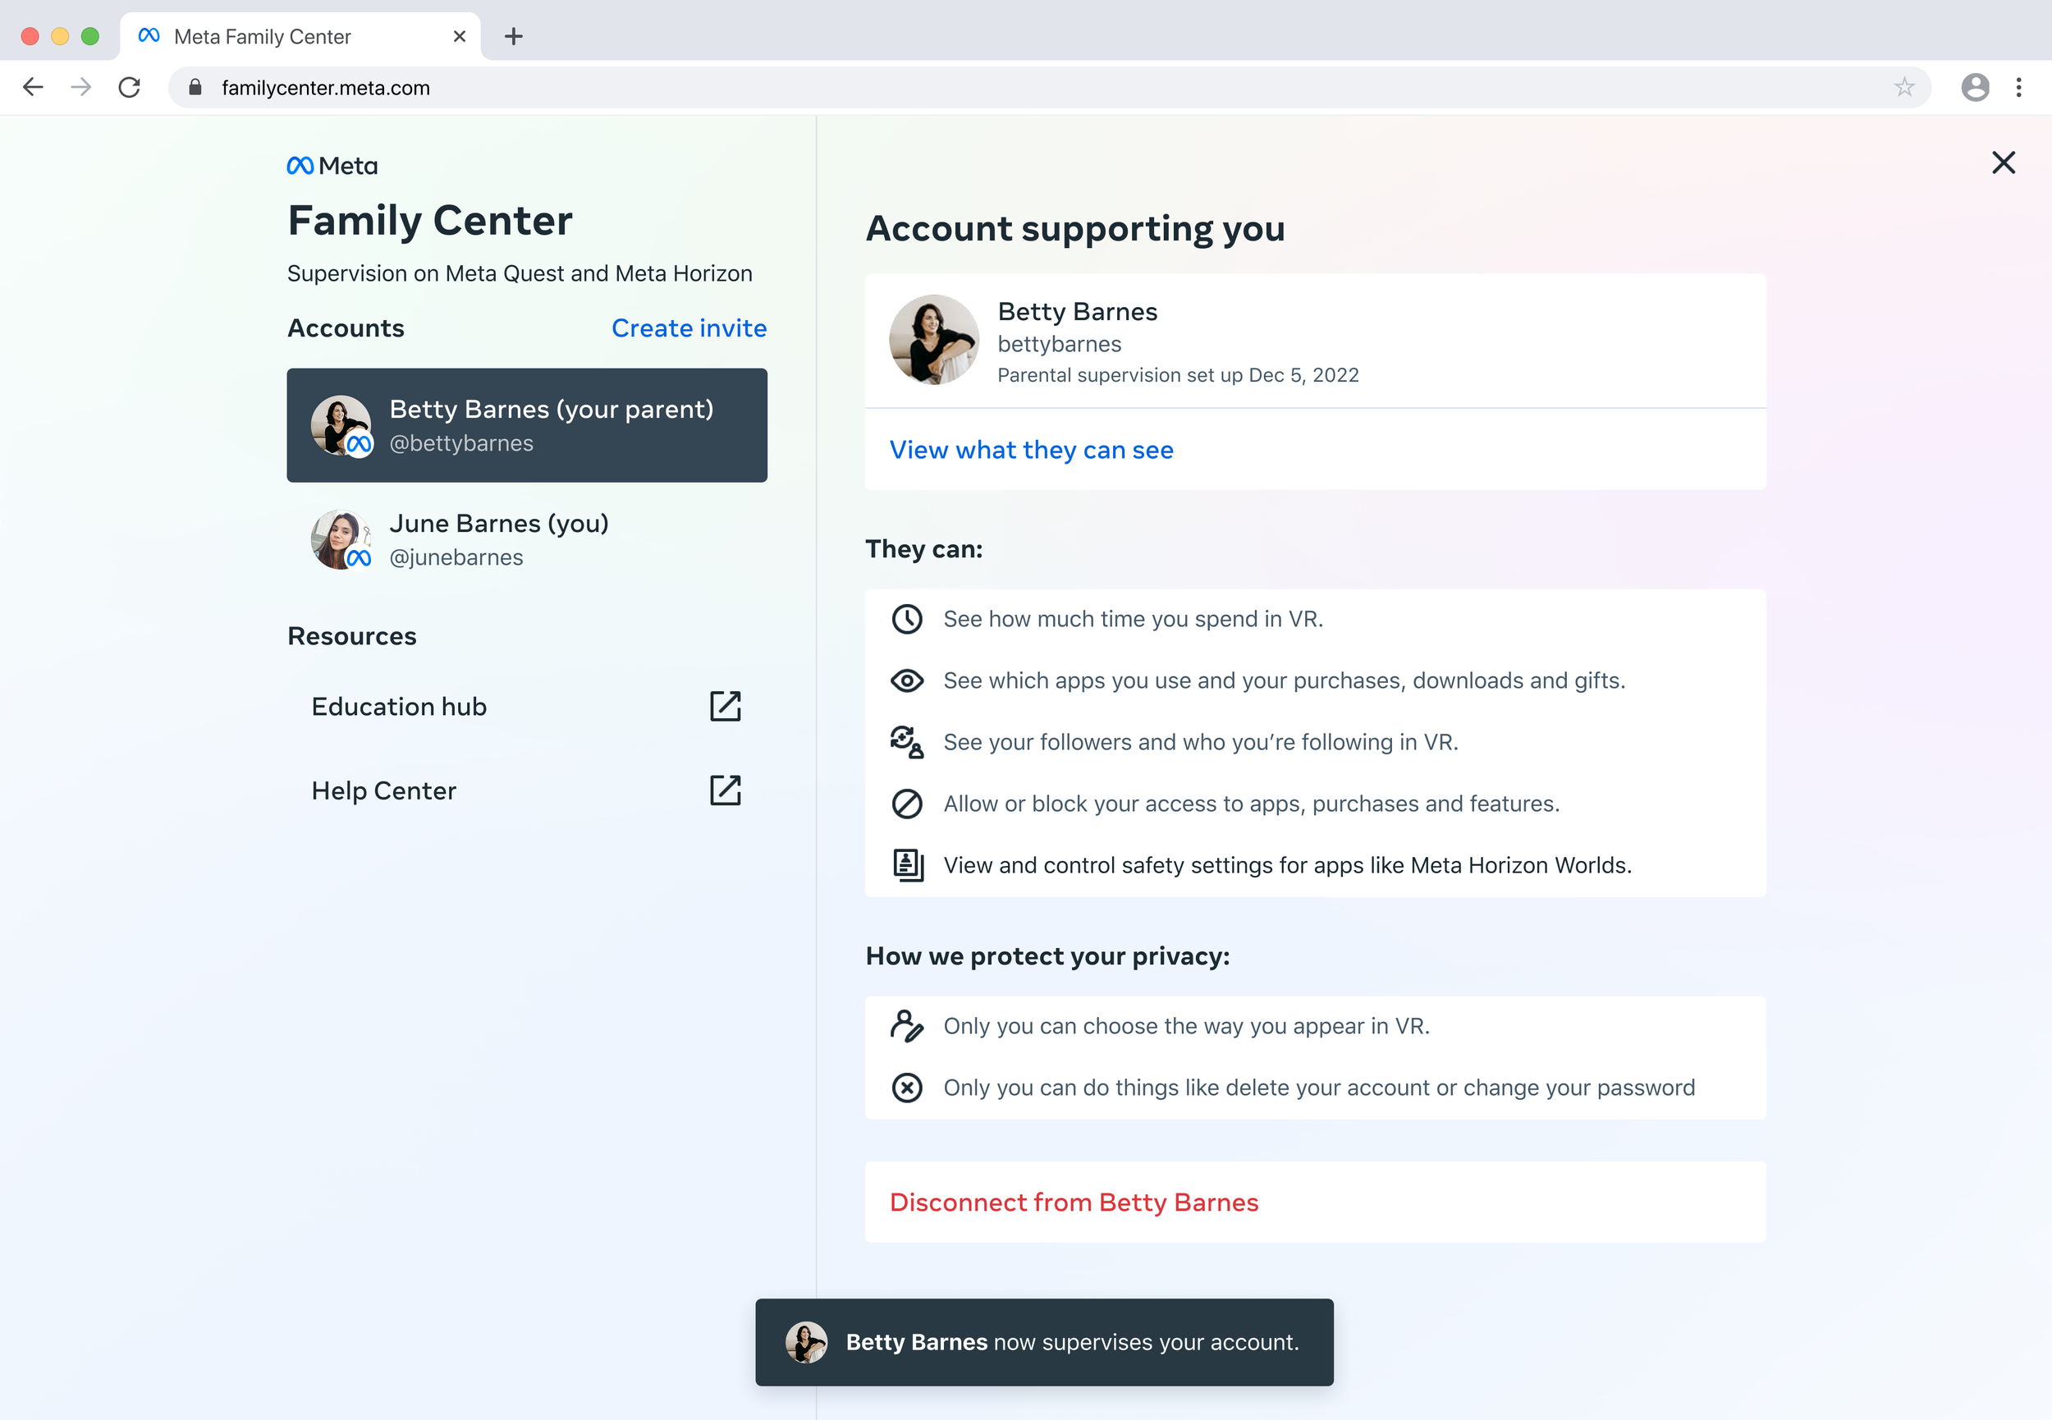This screenshot has width=2052, height=1420.
Task: Click the clock icon for VR time
Action: click(x=906, y=619)
